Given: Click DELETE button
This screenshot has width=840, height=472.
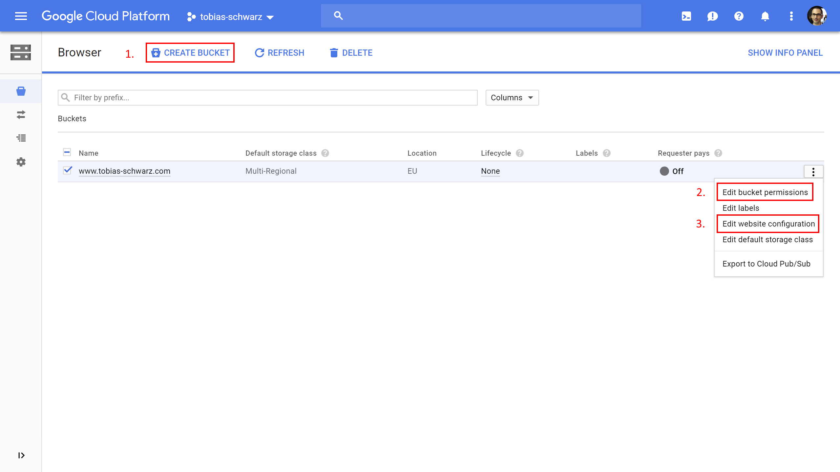Looking at the screenshot, I should pyautogui.click(x=351, y=52).
